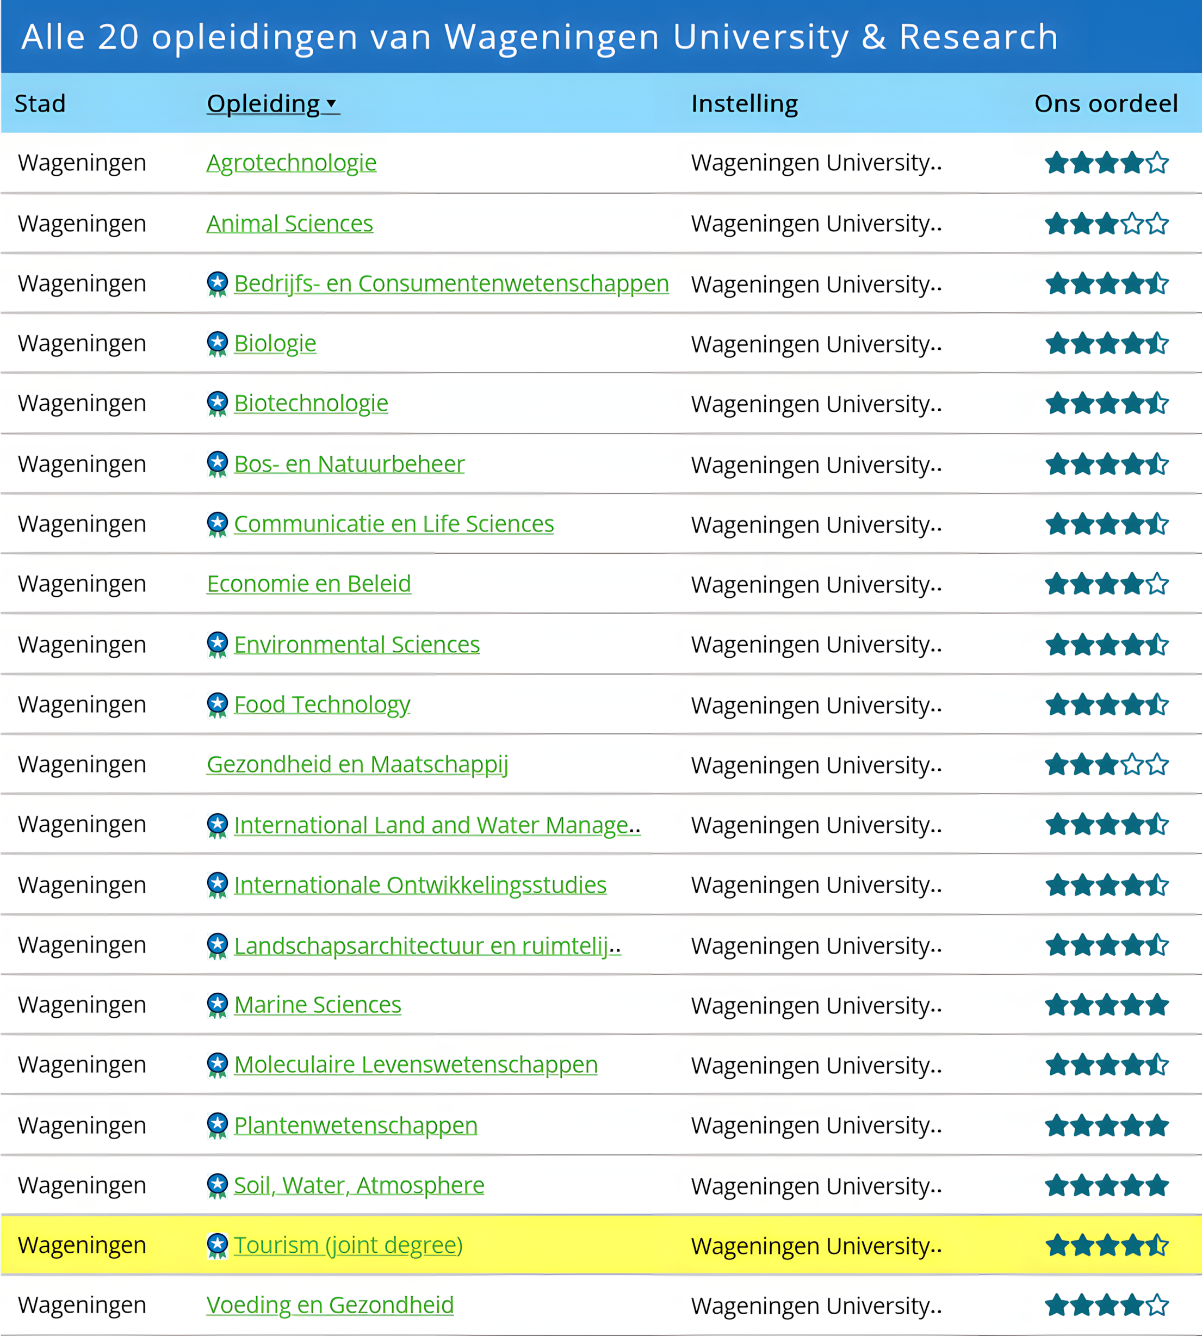Click the badge icon beside Food Technology

(x=218, y=704)
